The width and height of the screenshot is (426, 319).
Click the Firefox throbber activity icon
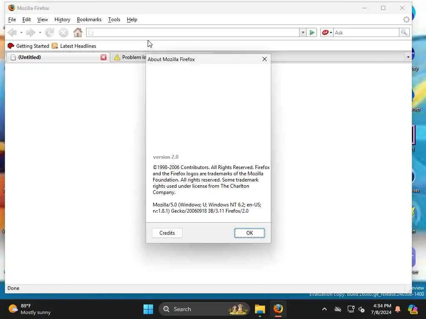pos(406,20)
